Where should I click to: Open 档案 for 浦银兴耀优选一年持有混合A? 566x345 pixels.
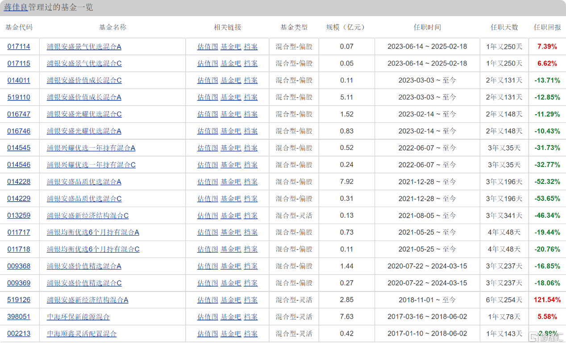click(x=251, y=148)
